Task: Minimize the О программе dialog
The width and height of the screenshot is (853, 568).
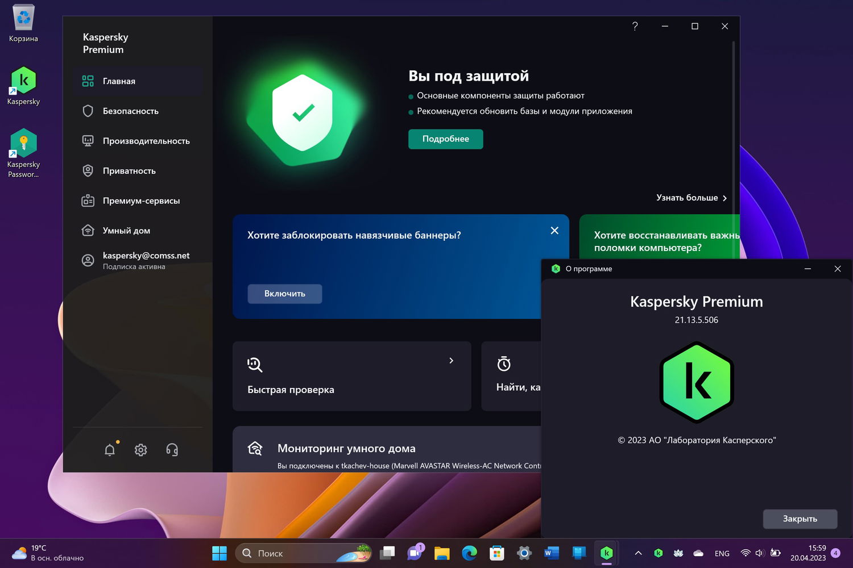Action: (x=808, y=269)
